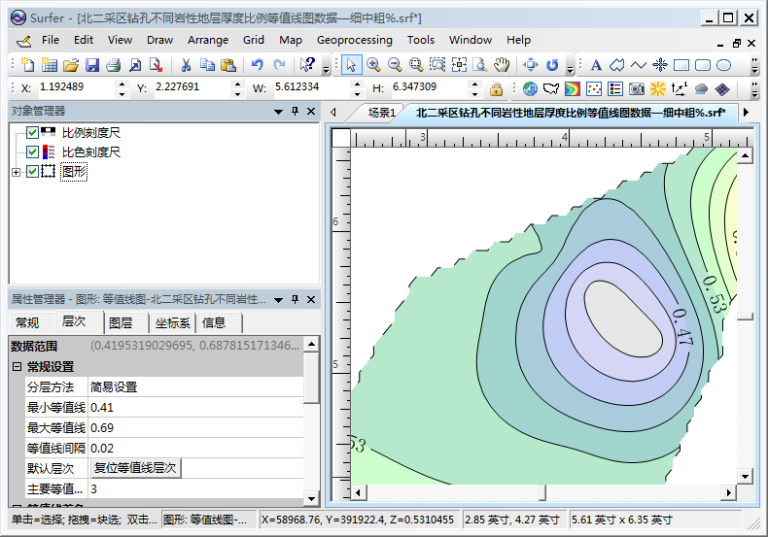Click the 等值线间隔 value field 0.02

196,448
